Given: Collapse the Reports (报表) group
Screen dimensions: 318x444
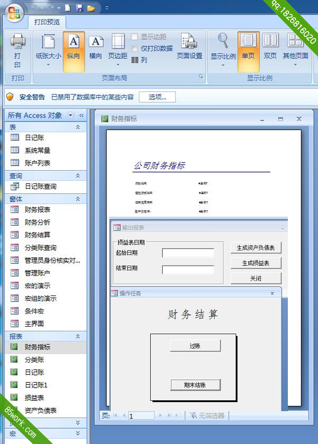Looking at the screenshot, I should coord(78,336).
